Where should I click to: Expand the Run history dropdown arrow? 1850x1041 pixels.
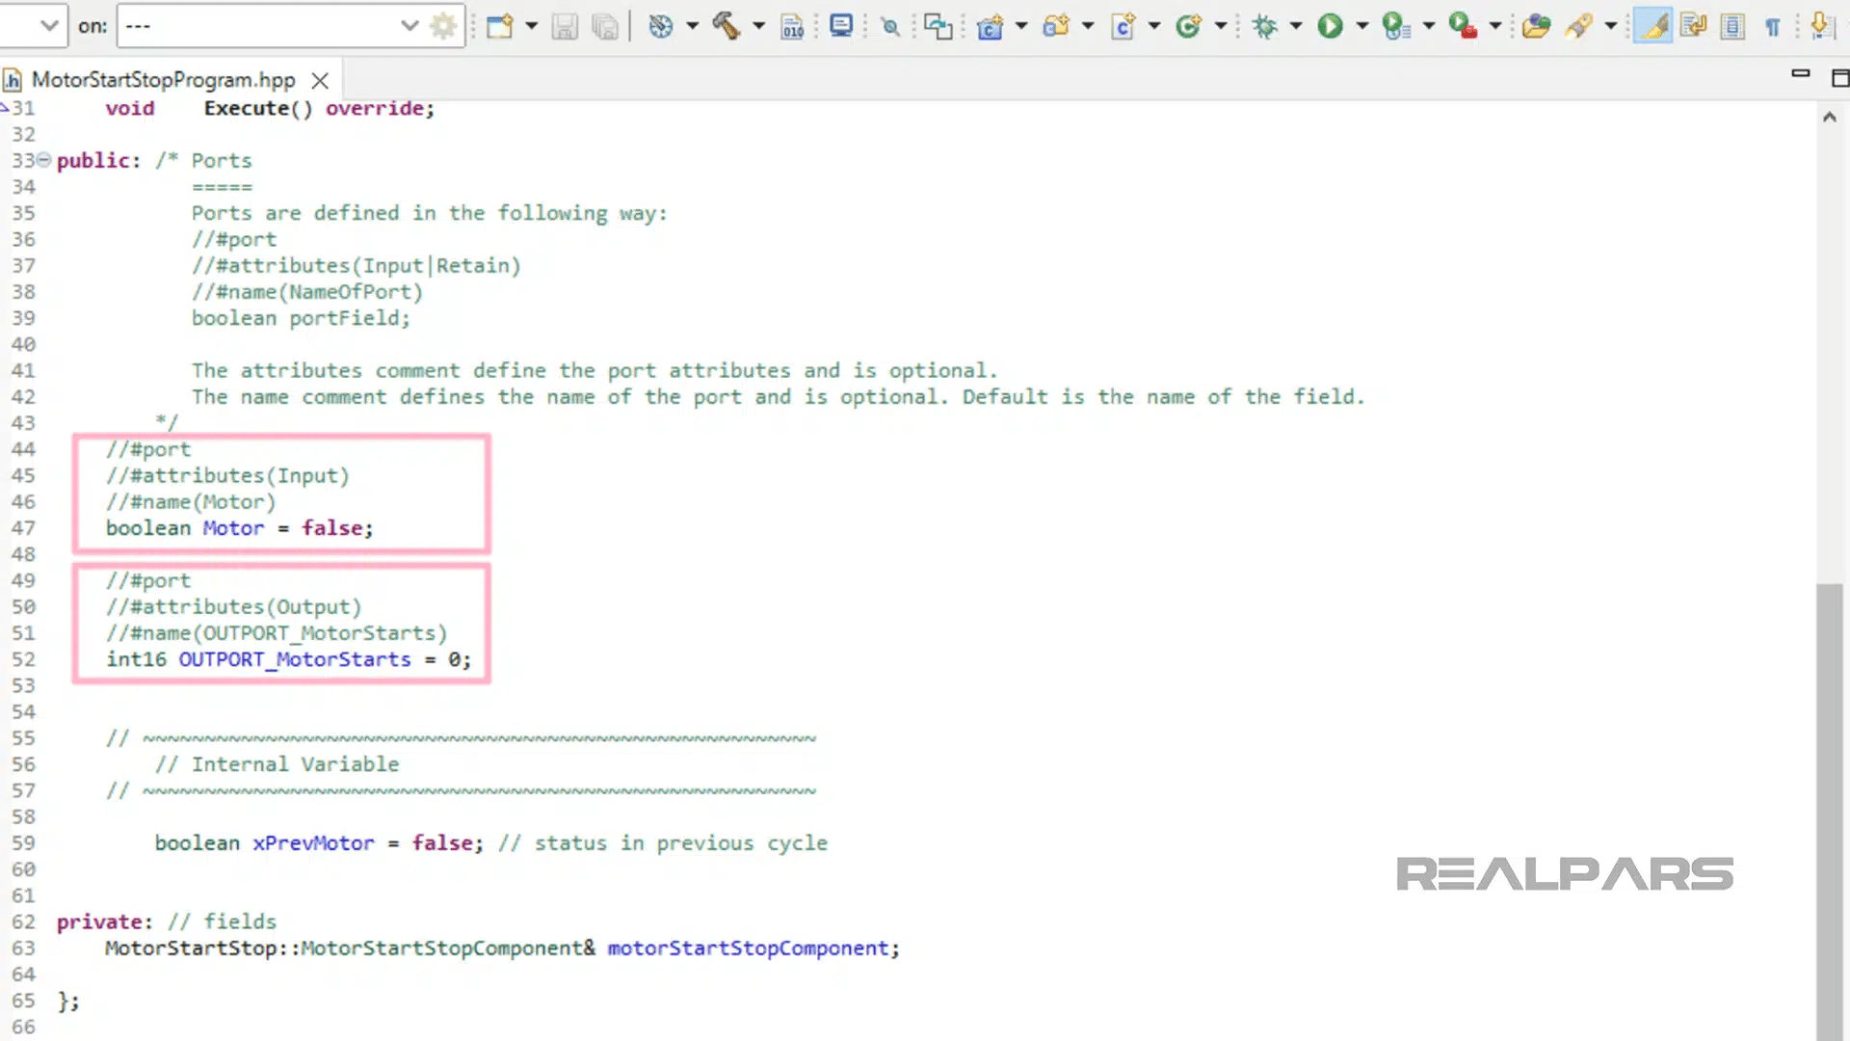(1361, 26)
